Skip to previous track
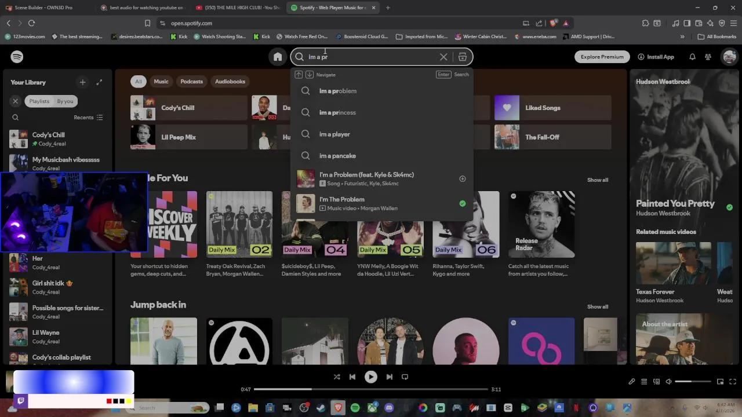Viewport: 742px width, 417px height. pyautogui.click(x=352, y=377)
